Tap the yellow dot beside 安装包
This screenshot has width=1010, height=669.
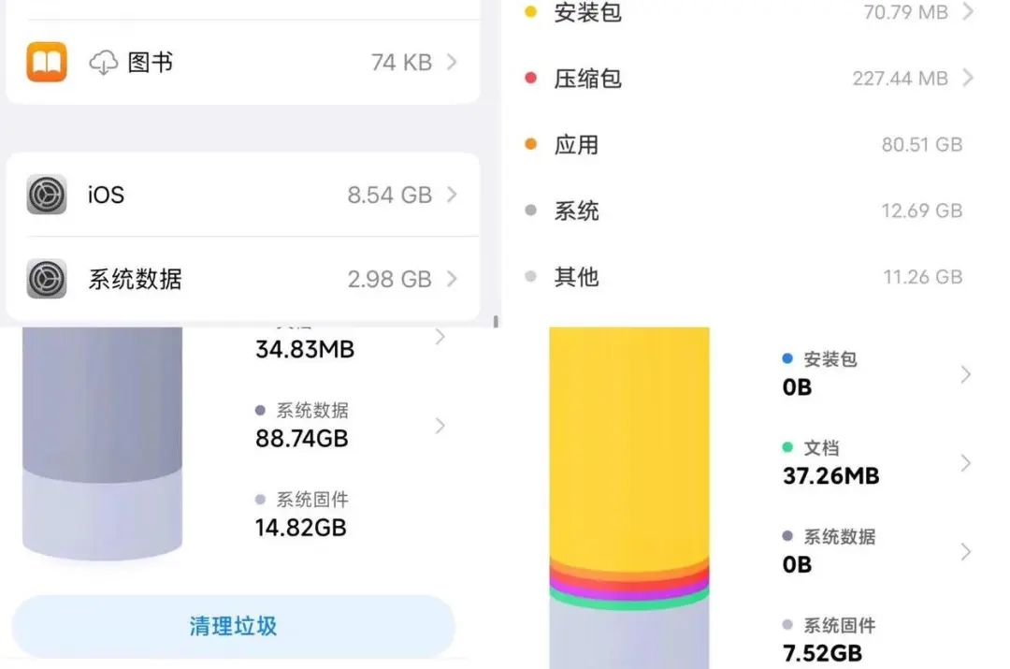(x=531, y=12)
